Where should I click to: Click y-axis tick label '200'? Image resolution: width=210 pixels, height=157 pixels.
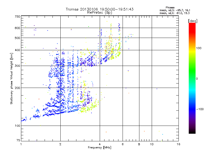coord(17,88)
